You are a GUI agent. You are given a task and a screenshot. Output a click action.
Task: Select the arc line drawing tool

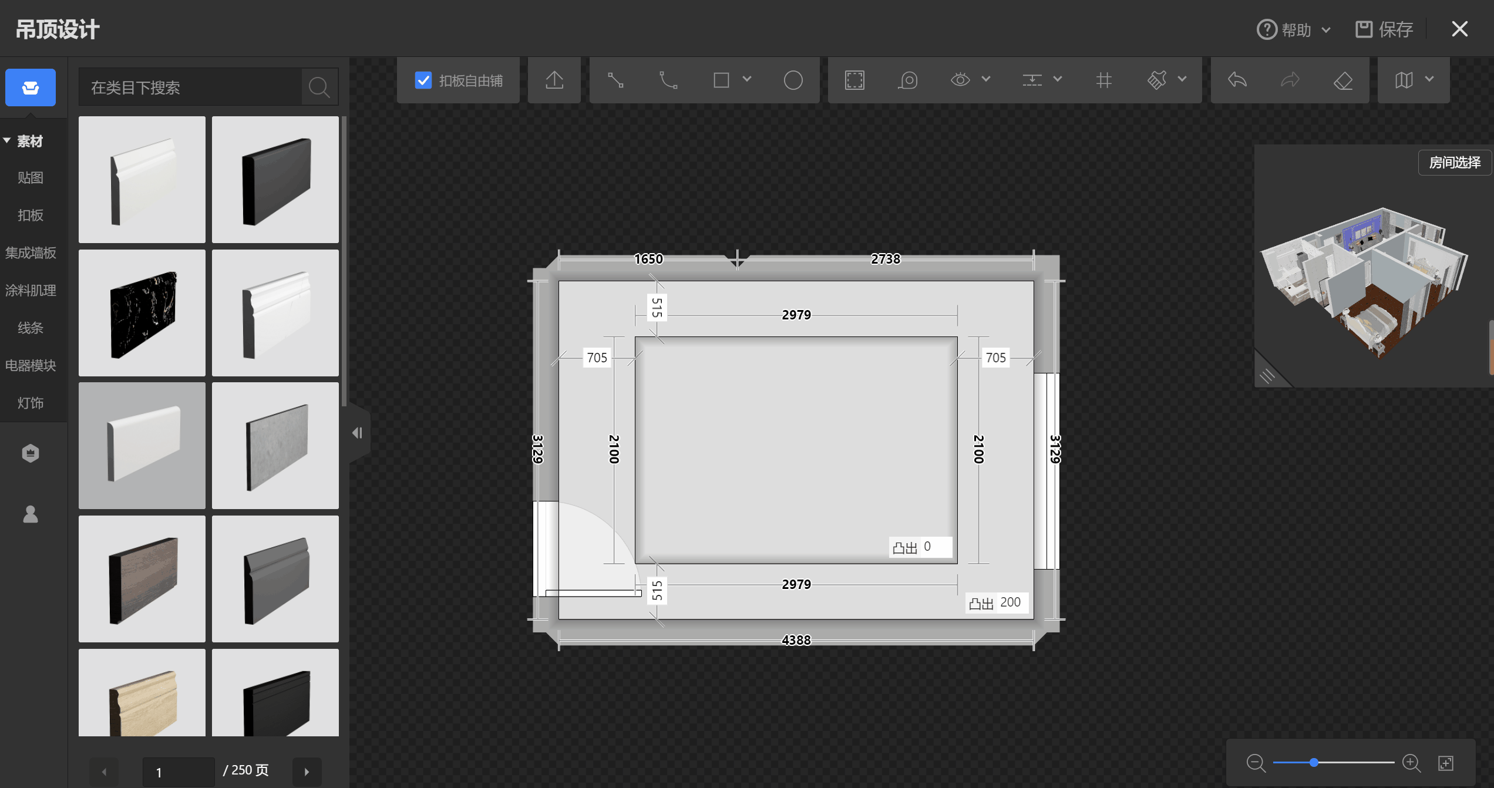tap(668, 80)
